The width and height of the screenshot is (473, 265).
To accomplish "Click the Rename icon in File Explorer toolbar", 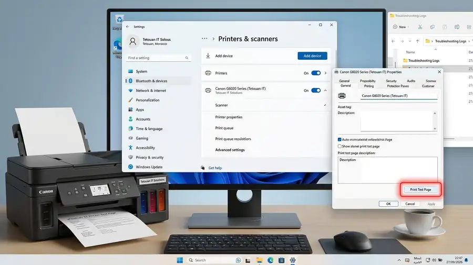I will 457,27.
